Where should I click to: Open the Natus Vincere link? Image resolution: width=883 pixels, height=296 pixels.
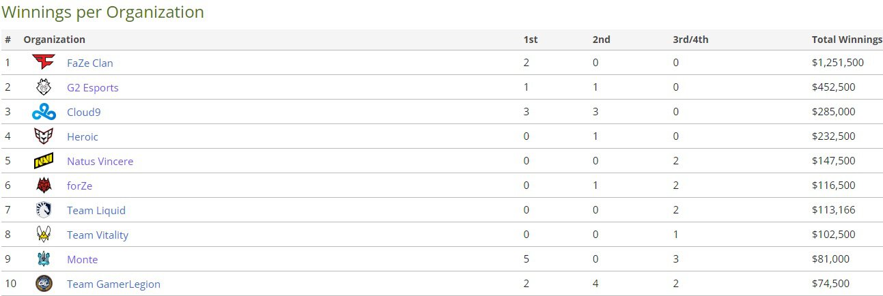coord(100,162)
